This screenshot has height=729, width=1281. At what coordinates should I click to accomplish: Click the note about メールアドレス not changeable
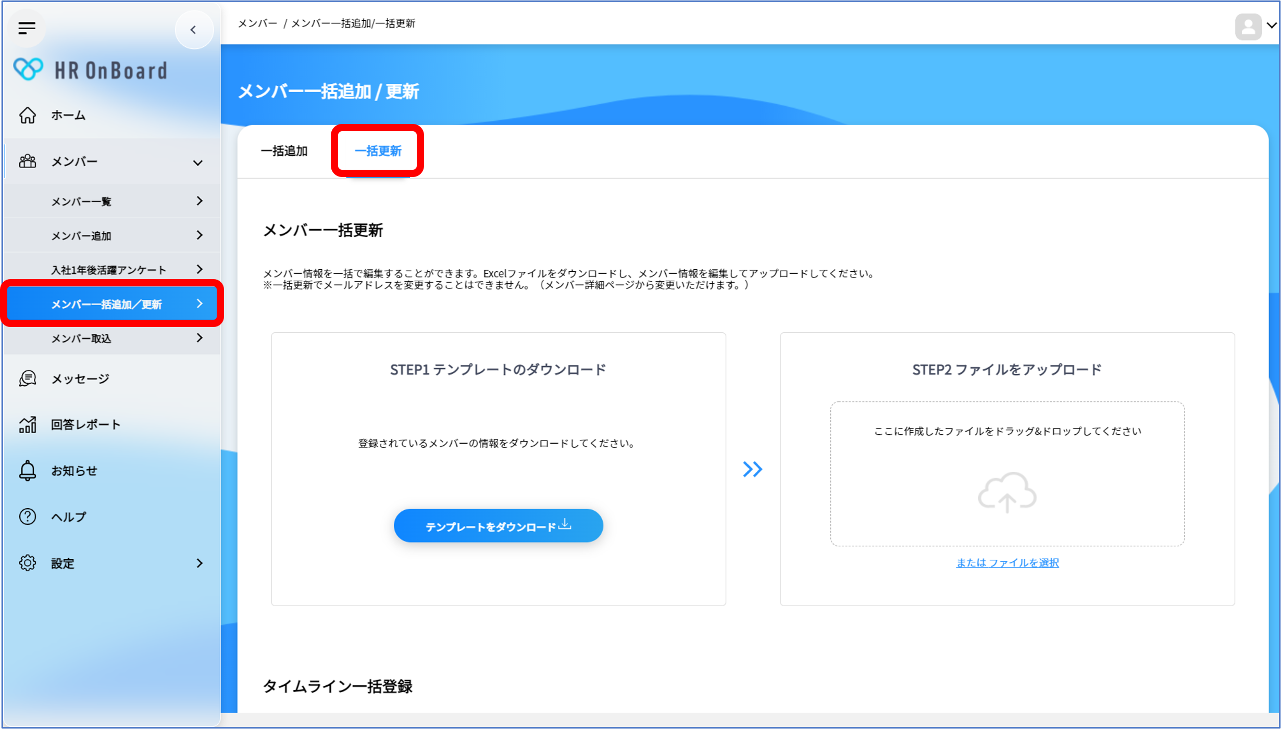coord(506,285)
